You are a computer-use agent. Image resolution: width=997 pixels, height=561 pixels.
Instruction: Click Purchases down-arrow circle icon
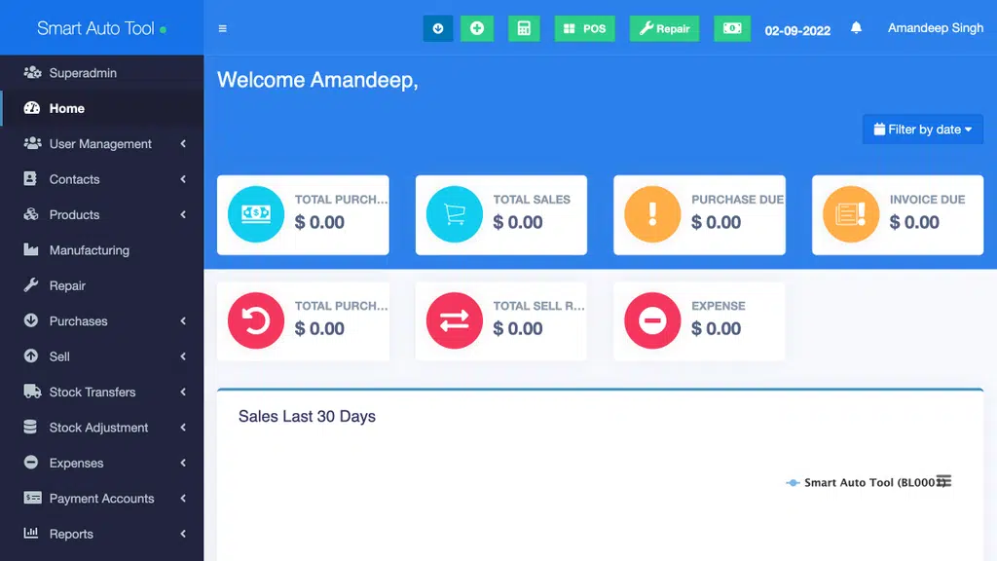coord(30,320)
